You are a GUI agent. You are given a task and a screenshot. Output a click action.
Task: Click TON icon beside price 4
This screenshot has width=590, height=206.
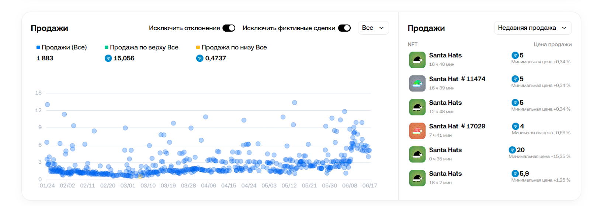pos(516,126)
